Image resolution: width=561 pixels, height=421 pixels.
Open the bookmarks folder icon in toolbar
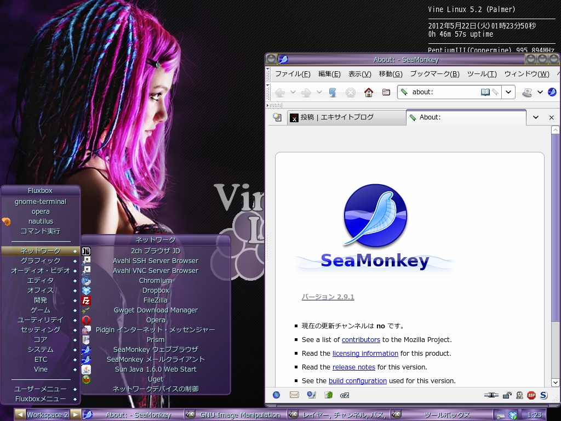point(386,92)
